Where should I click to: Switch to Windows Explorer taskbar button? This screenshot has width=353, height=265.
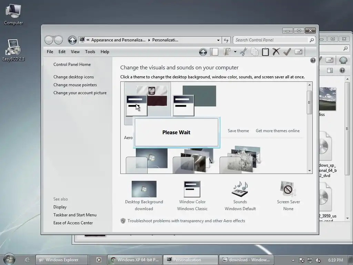[61, 260]
